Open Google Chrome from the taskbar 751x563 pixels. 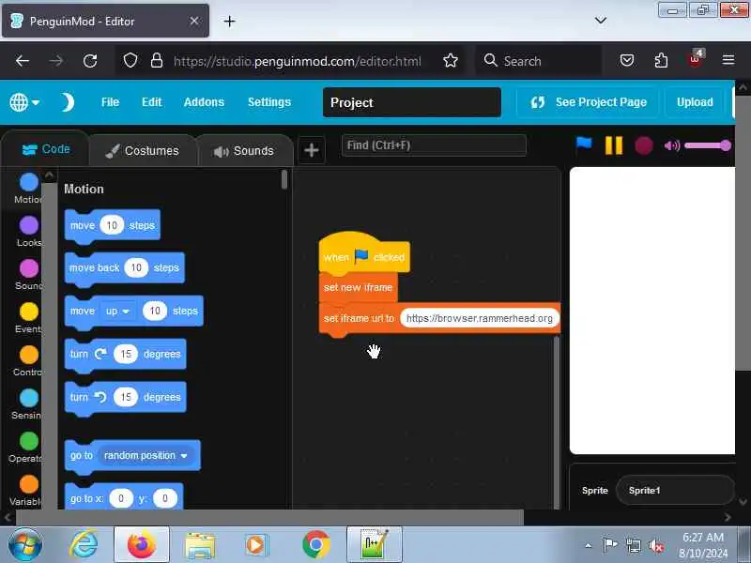316,545
